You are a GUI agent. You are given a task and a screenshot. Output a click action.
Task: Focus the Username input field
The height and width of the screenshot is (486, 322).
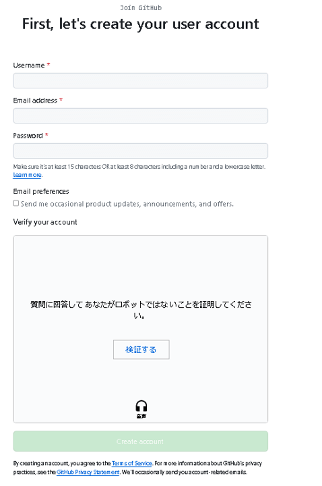pyautogui.click(x=140, y=80)
